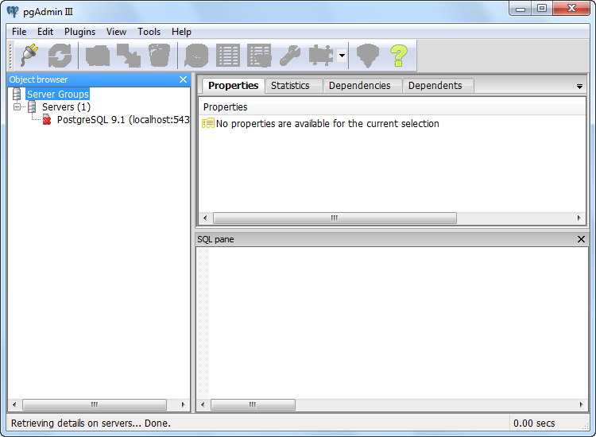Collapse the Servers (1) tree node
This screenshot has height=437, width=596.
click(17, 107)
